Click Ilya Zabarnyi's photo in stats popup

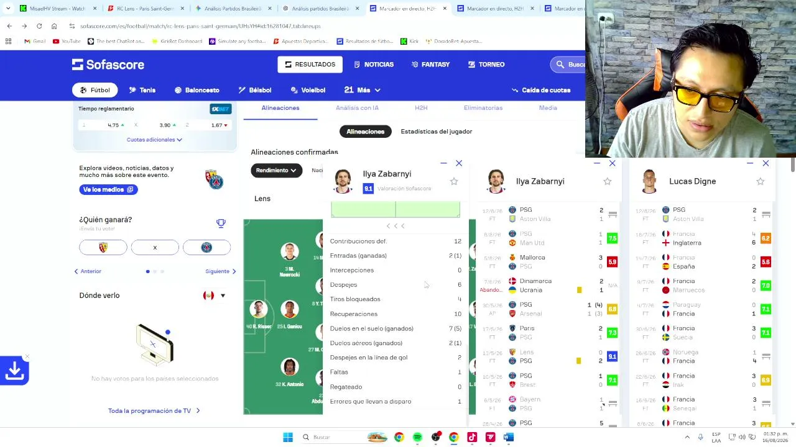[x=343, y=181]
